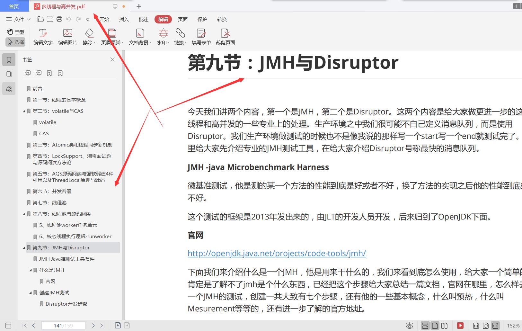Click the undo arrow icon
522x331 pixels.
click(68, 19)
